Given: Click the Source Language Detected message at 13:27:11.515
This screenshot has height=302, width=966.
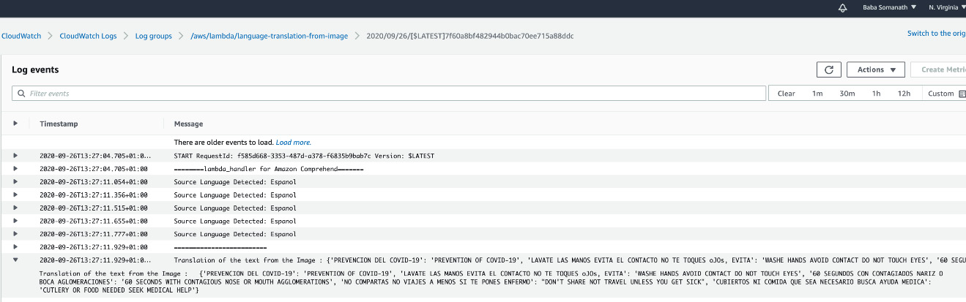Looking at the screenshot, I should [x=235, y=208].
